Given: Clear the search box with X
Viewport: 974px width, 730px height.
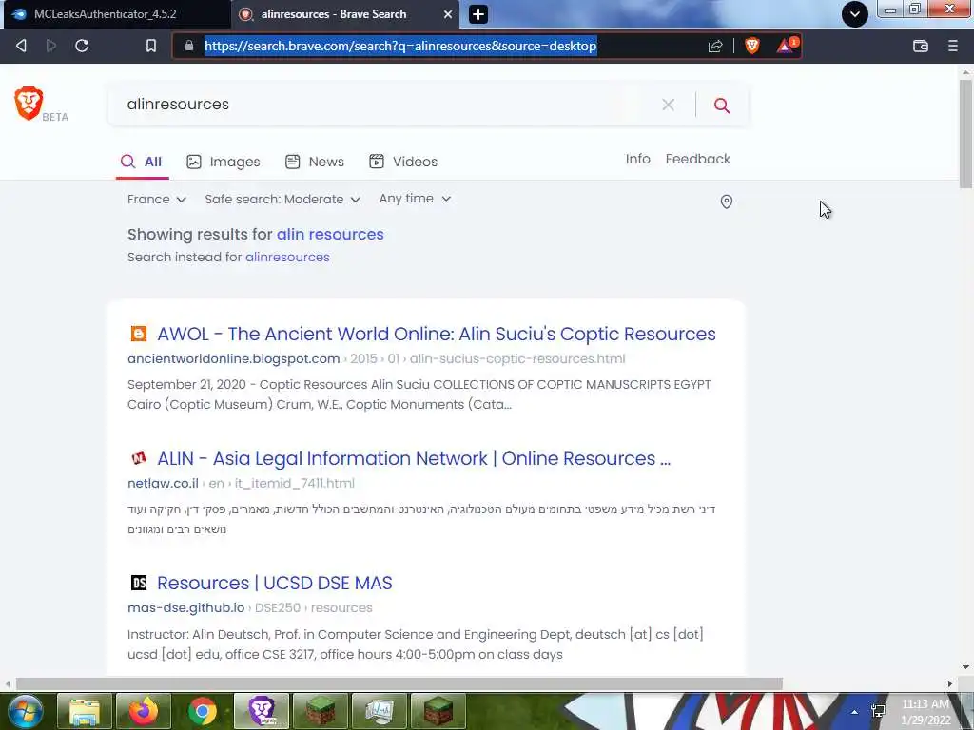Looking at the screenshot, I should pos(668,105).
